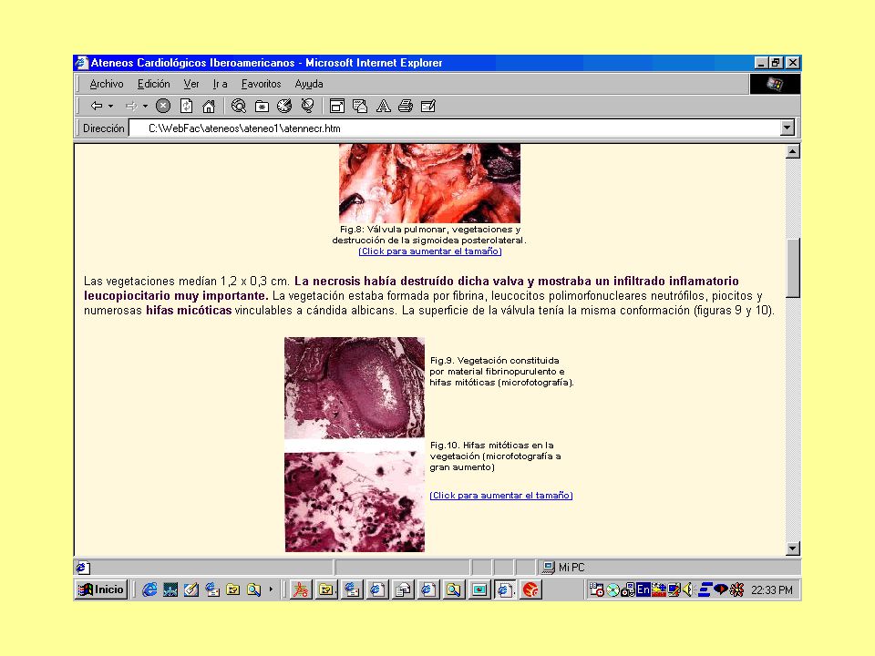Click the pencil notepad quick launch icon
The image size is (875, 656).
click(190, 589)
